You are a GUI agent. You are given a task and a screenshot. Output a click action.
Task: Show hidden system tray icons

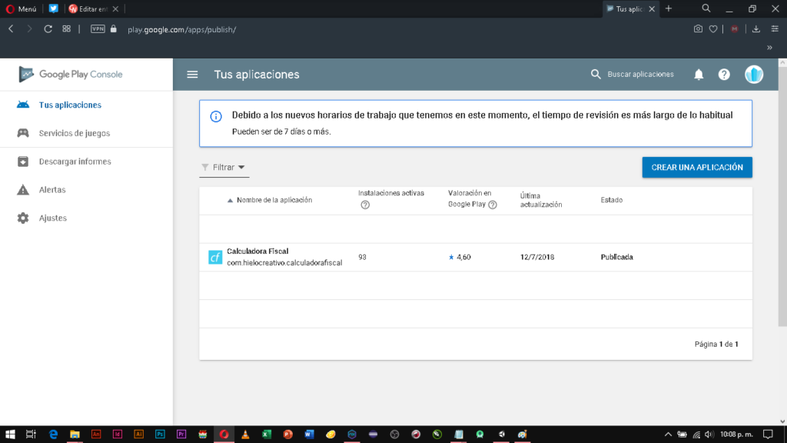[668, 435]
